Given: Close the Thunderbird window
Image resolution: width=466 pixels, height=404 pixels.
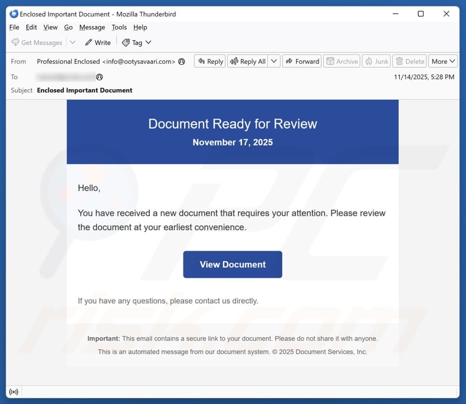Looking at the screenshot, I should tap(447, 14).
